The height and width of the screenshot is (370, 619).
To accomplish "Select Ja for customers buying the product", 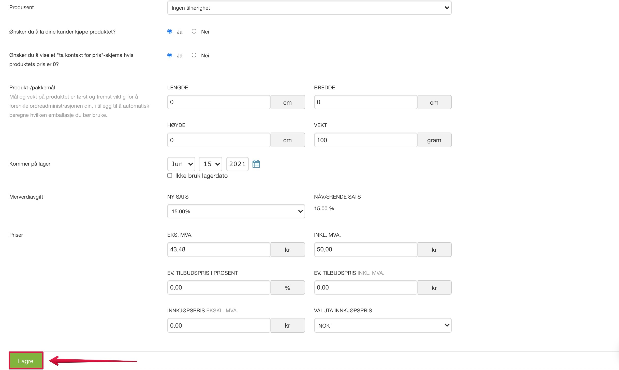I will (170, 31).
